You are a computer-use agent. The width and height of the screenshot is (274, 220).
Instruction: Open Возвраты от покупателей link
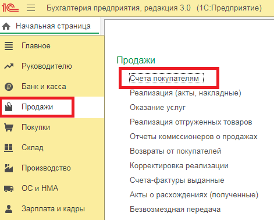[175, 151]
